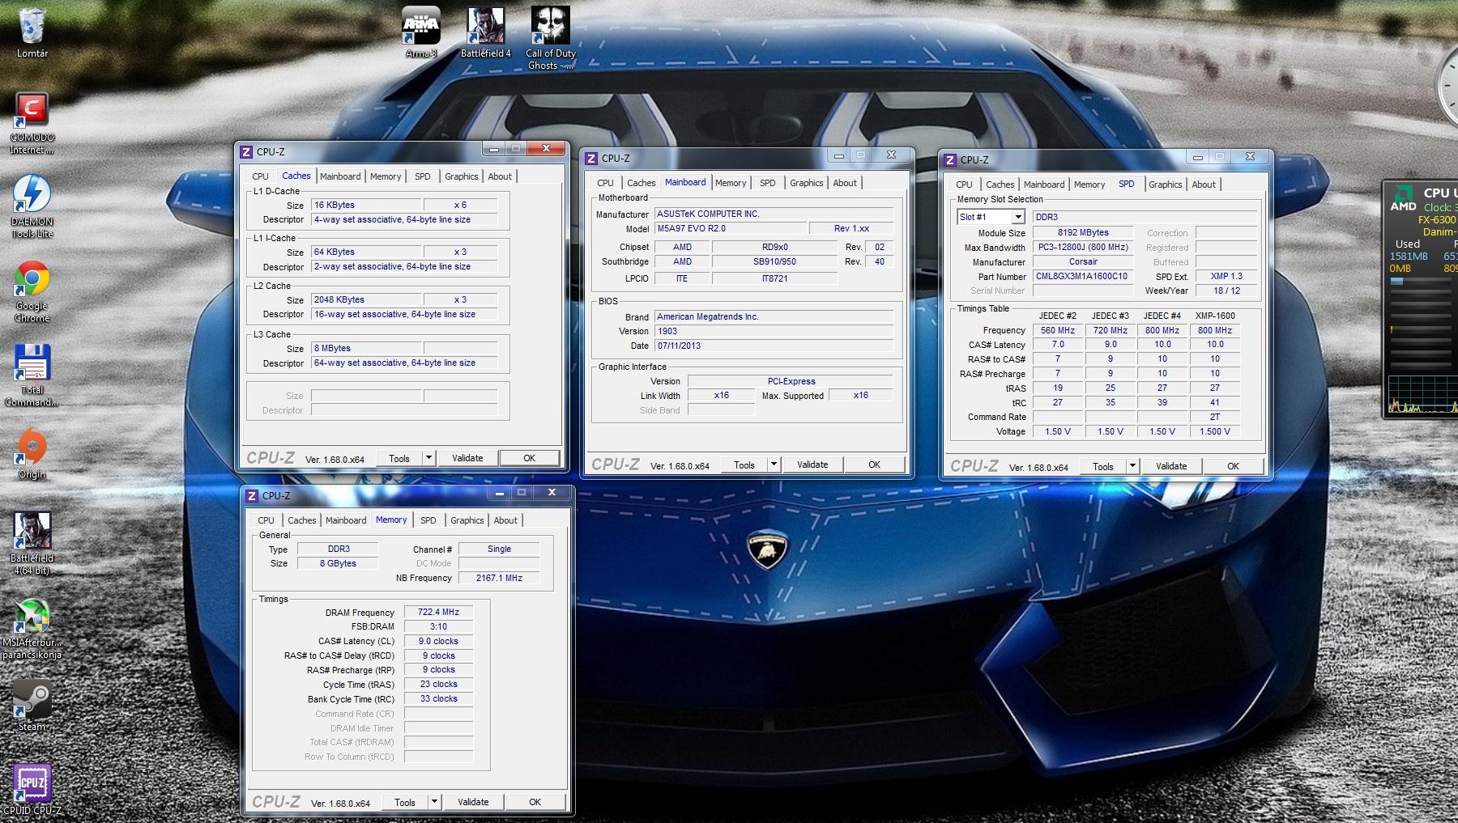This screenshot has width=1458, height=823.
Task: Click the CPU-Z title icon in Mainboard window
Action: (591, 159)
